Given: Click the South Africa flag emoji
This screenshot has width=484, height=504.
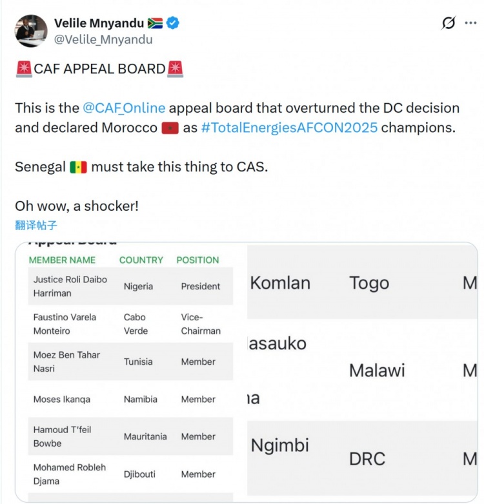Looking at the screenshot, I should (x=155, y=23).
